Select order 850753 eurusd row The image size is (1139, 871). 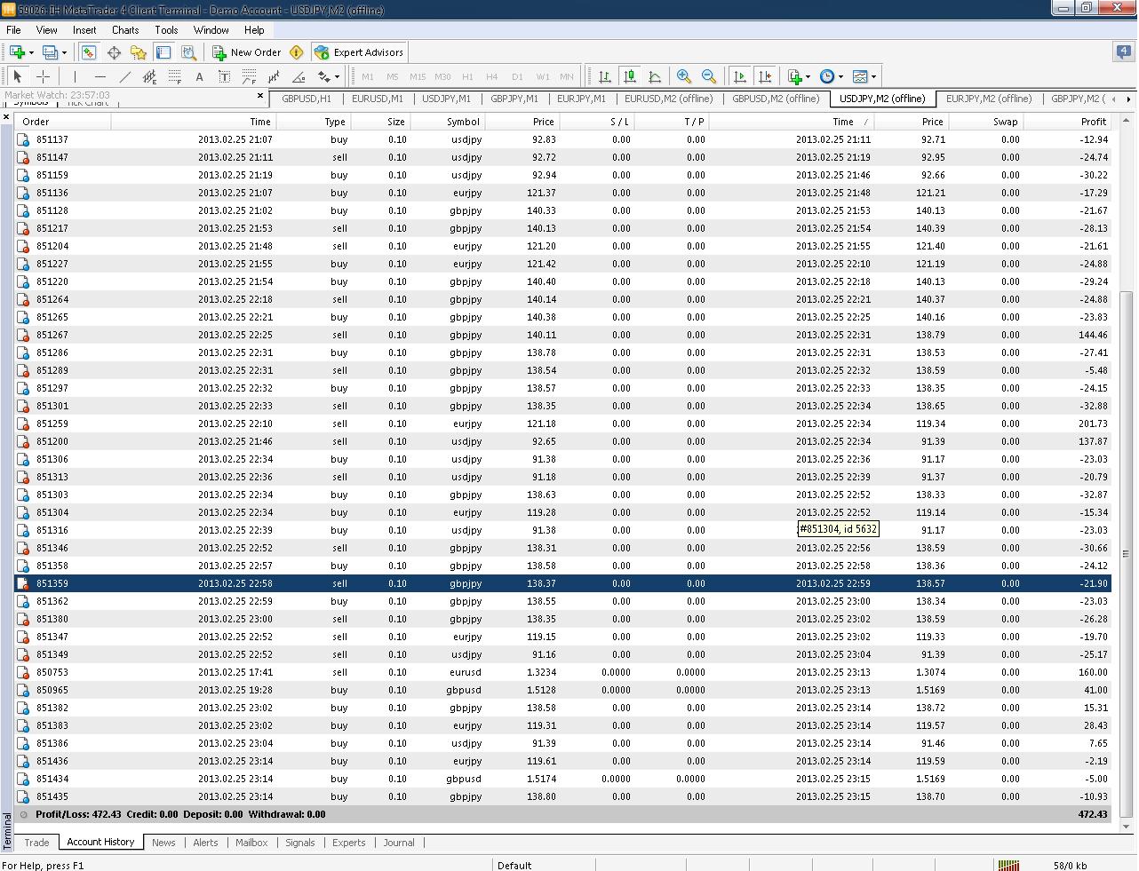click(562, 672)
